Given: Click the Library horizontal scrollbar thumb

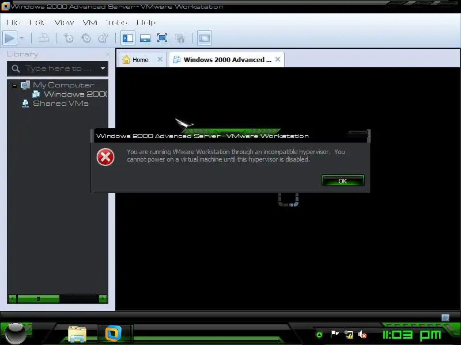Looking at the screenshot, I should pyautogui.click(x=38, y=299).
